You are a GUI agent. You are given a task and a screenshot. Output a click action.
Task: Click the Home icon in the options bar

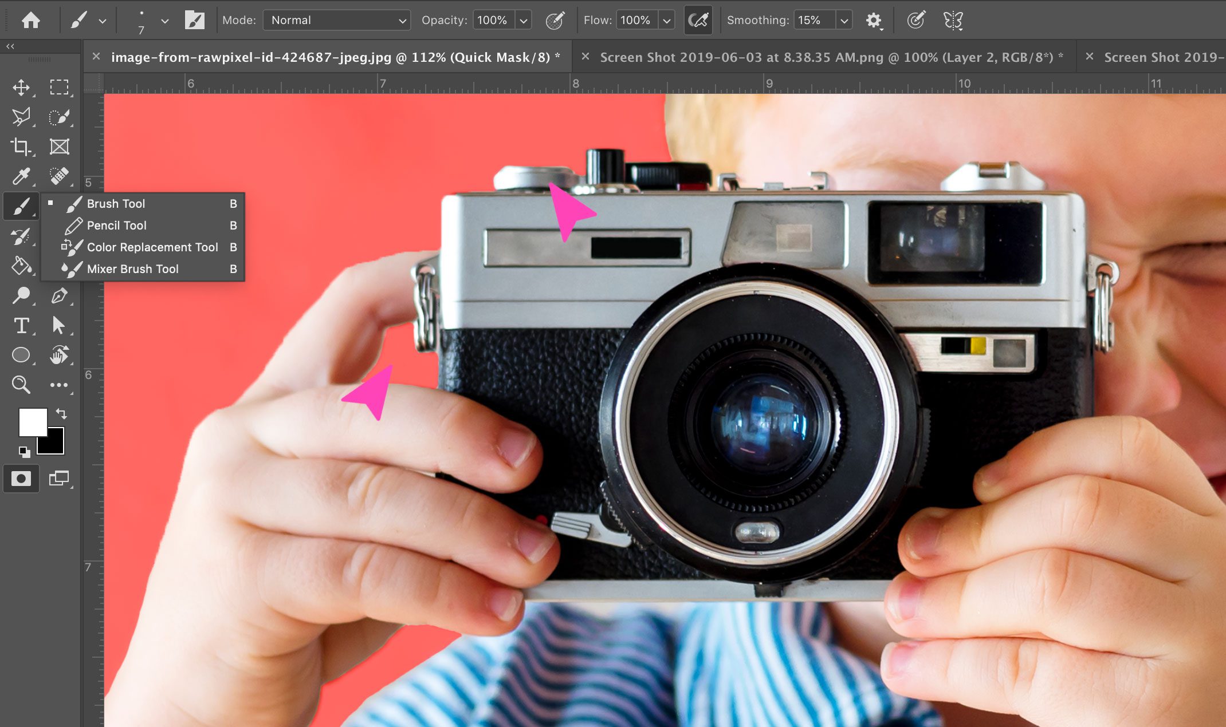point(32,19)
